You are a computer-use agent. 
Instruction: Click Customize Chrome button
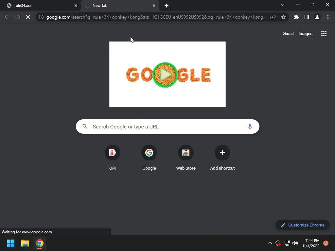coord(303,225)
